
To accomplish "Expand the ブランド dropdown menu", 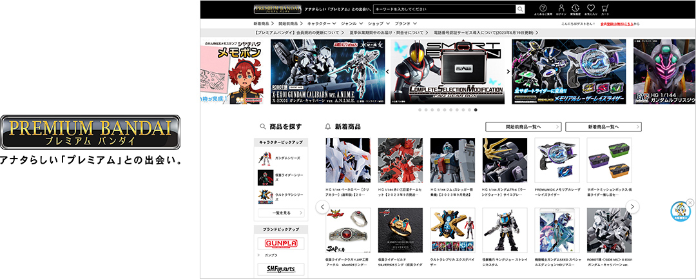I will [405, 23].
